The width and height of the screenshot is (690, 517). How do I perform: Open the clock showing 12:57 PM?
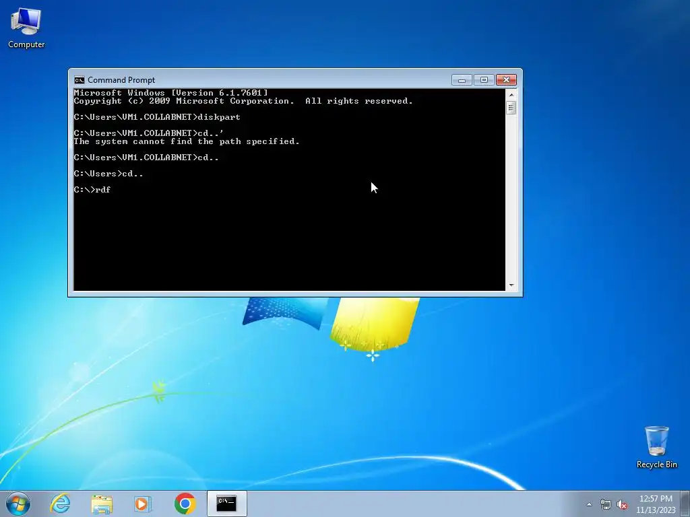point(656,499)
